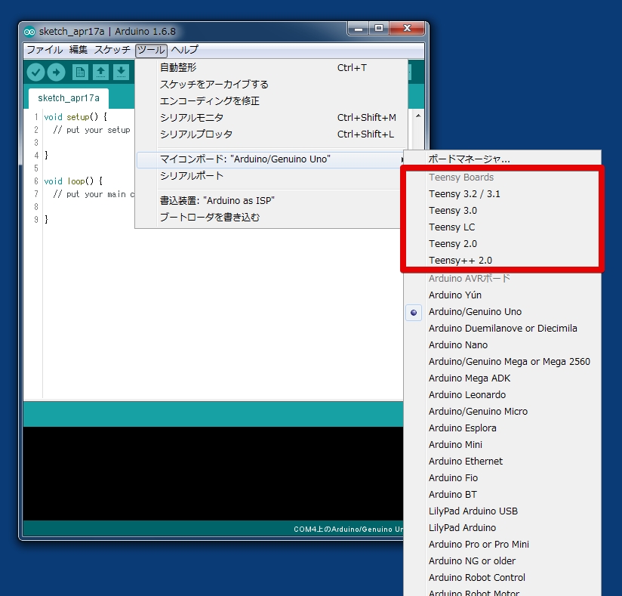This screenshot has height=596, width=622.
Task: Select Arduino Pro or Pro Mini
Action: pos(502,545)
